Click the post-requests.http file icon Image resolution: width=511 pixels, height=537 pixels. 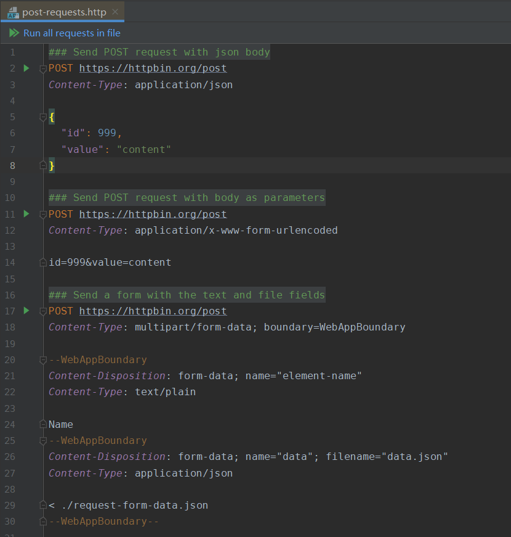(13, 12)
